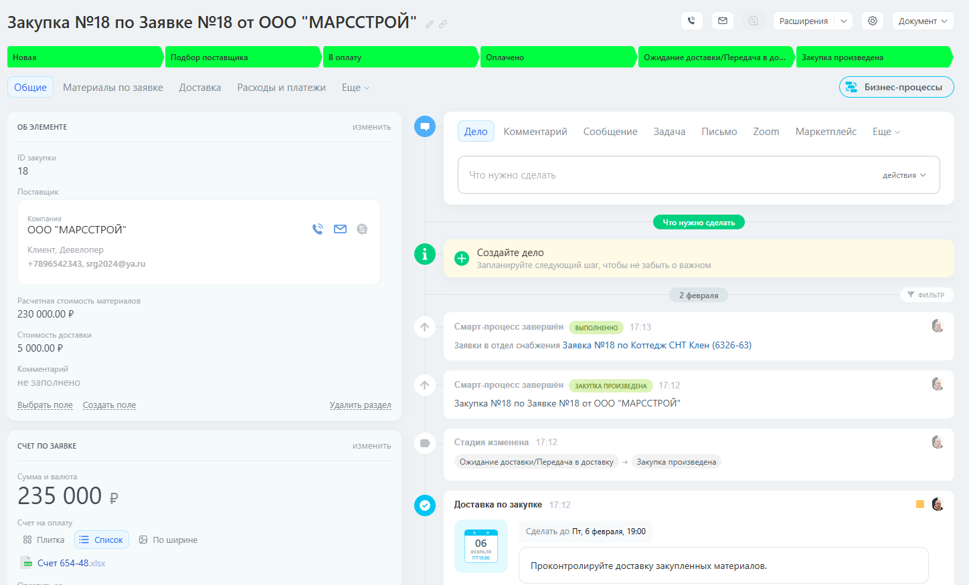Click the orange color marker on delivery activity
Image resolution: width=969 pixels, height=585 pixels.
[x=920, y=504]
